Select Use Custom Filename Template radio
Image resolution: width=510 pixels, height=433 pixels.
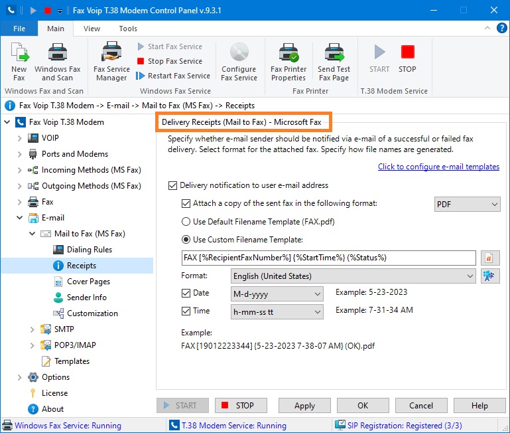pyautogui.click(x=186, y=240)
